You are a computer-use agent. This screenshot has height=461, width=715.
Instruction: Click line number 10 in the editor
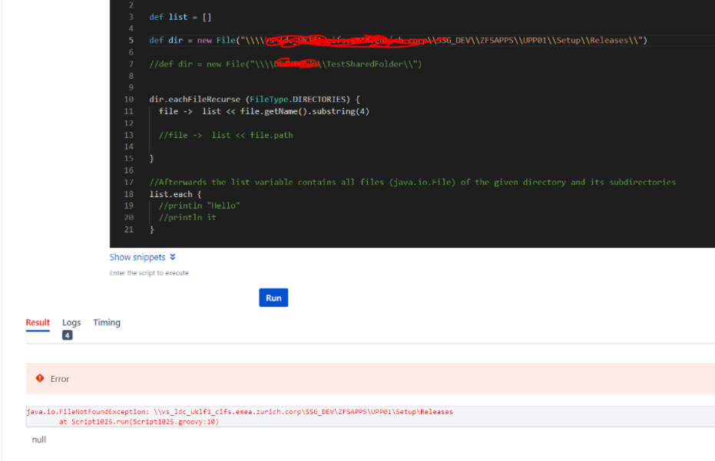127,99
